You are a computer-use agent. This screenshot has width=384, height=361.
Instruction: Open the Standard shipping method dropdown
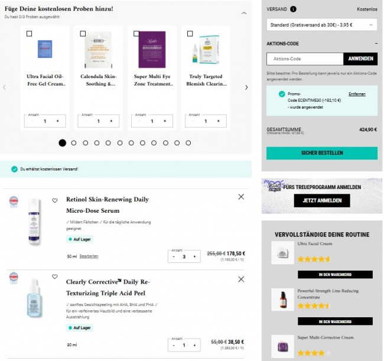(322, 25)
